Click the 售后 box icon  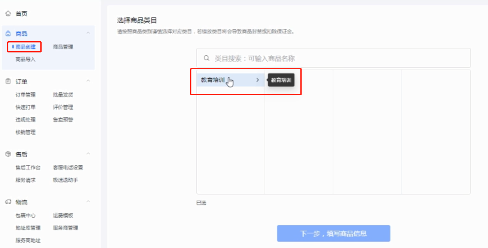(x=8, y=154)
